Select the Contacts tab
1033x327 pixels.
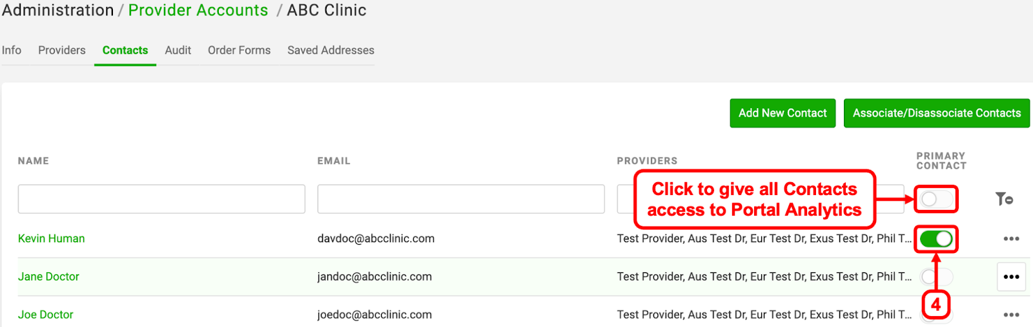tap(125, 50)
